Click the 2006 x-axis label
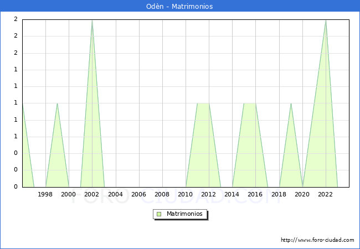This screenshot has width=360, height=249. [x=138, y=194]
